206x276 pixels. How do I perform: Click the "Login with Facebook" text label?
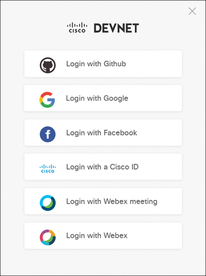101,133
